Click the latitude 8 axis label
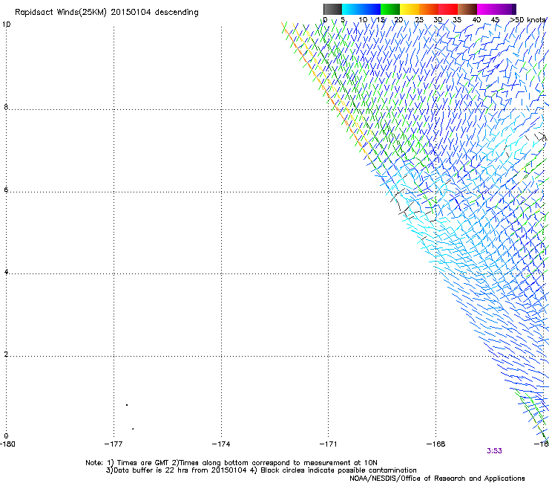Viewport: 549px width, 483px height. [6, 107]
